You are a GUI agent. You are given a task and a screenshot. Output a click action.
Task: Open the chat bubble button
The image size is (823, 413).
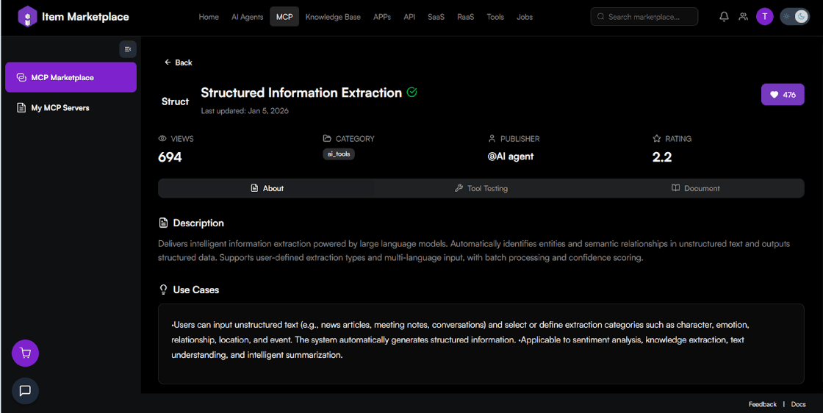click(x=26, y=390)
